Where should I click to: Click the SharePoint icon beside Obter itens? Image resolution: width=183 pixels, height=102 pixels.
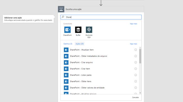coord(66,81)
